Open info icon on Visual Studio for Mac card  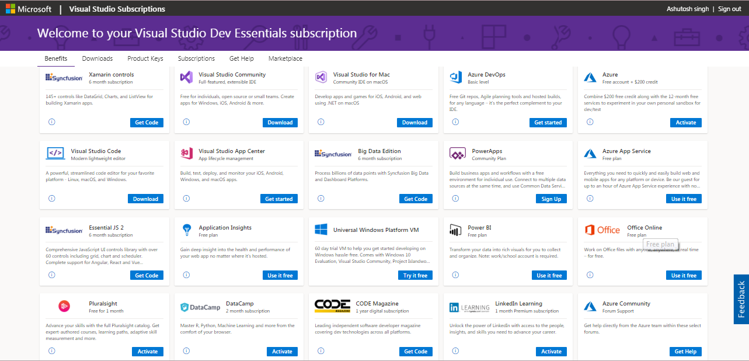tap(320, 122)
